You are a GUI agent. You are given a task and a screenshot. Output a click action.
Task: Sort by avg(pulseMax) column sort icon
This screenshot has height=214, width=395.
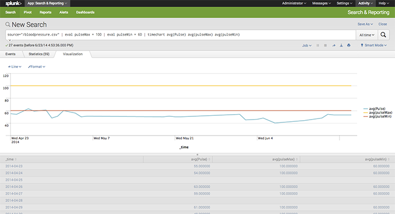(297, 159)
